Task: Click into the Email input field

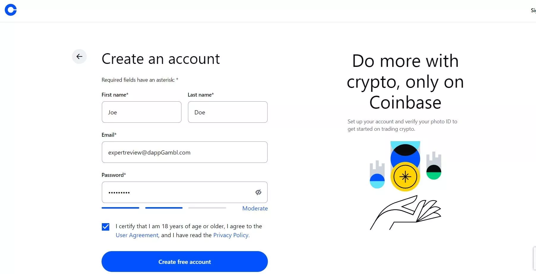Action: pyautogui.click(x=185, y=152)
